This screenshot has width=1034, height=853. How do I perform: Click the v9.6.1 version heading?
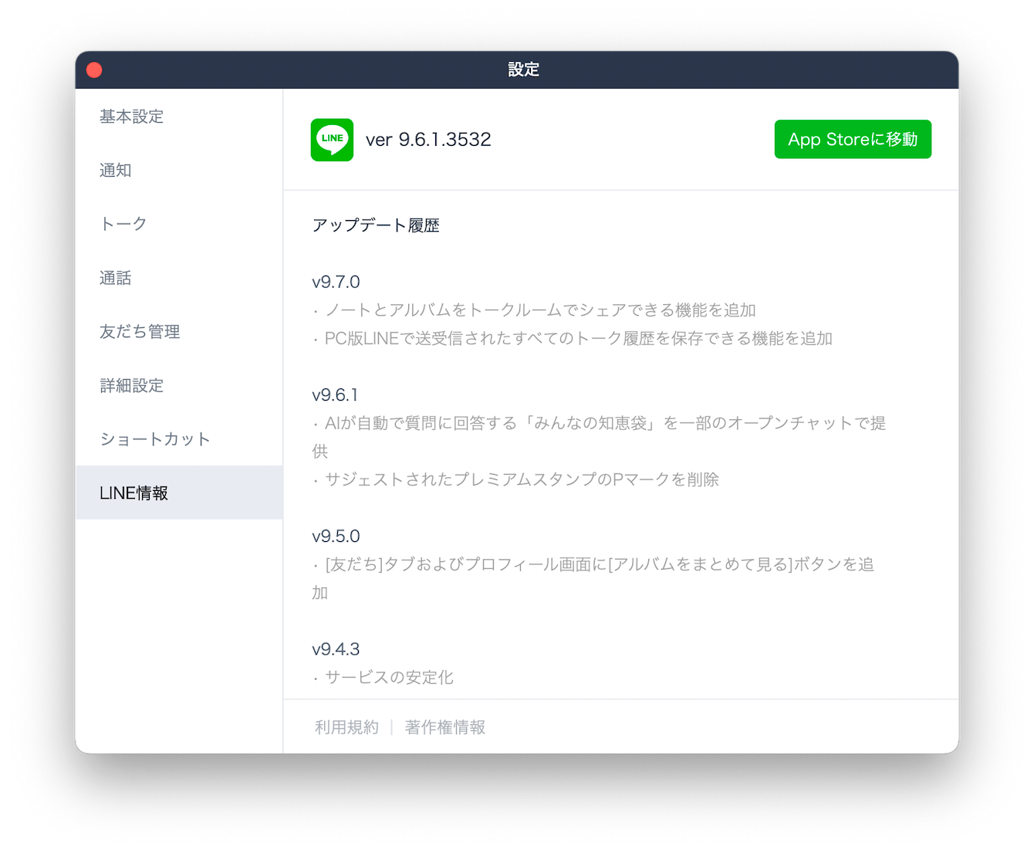[335, 394]
